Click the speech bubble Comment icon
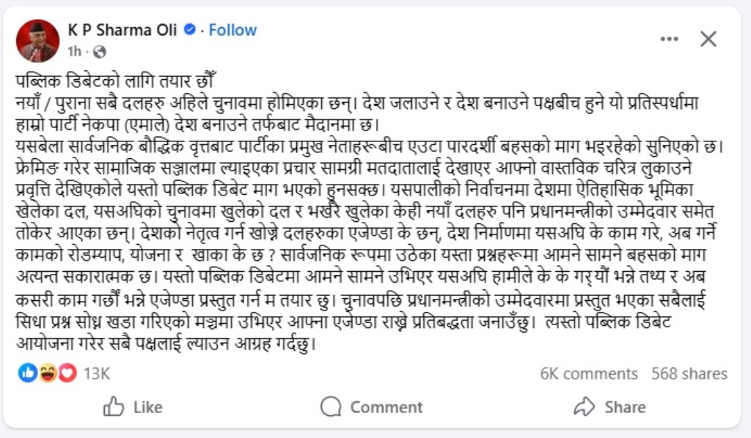 331,407
